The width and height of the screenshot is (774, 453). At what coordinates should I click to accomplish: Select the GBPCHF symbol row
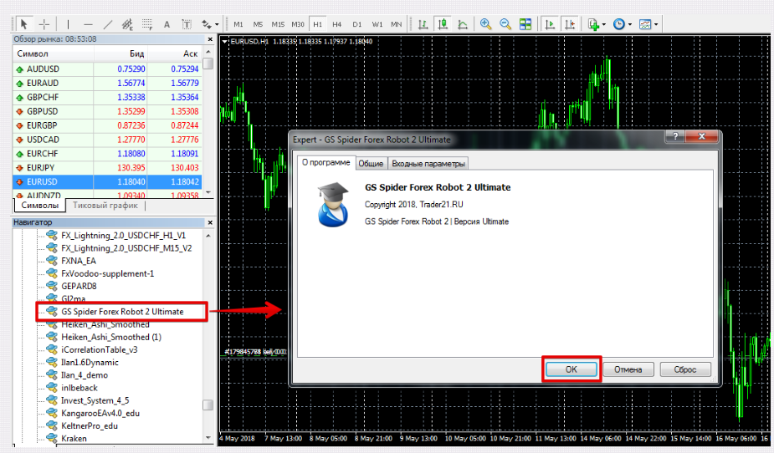[x=107, y=97]
